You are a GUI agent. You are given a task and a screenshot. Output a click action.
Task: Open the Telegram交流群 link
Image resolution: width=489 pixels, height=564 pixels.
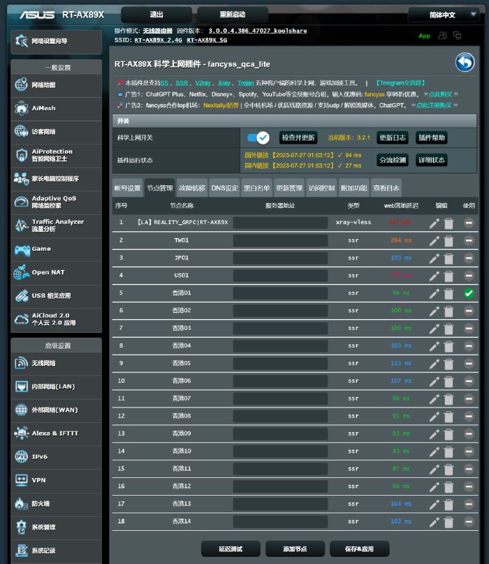click(x=400, y=83)
